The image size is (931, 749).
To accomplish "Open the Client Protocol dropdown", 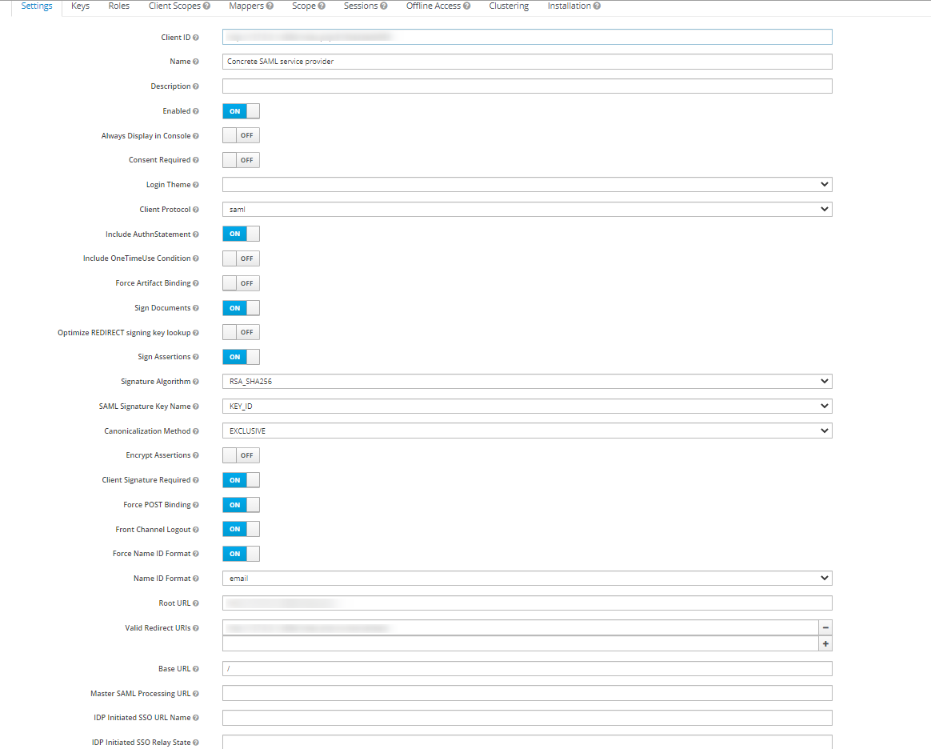I will pyautogui.click(x=526, y=210).
